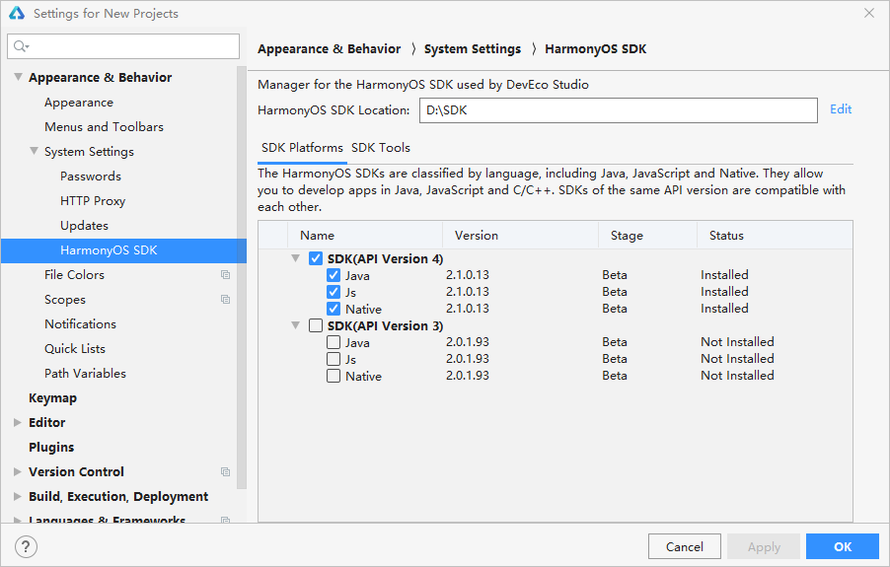Screen dimensions: 890x567
Task: Open the Scopes settings page
Action: 65,300
